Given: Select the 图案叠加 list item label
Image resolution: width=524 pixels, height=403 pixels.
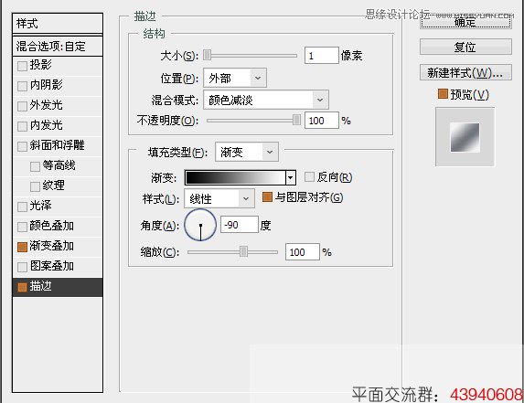Looking at the screenshot, I should tap(51, 266).
